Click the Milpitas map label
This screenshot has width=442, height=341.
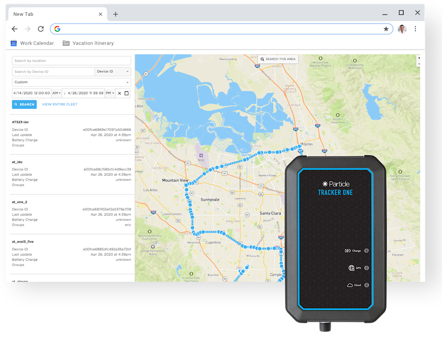click(x=306, y=144)
